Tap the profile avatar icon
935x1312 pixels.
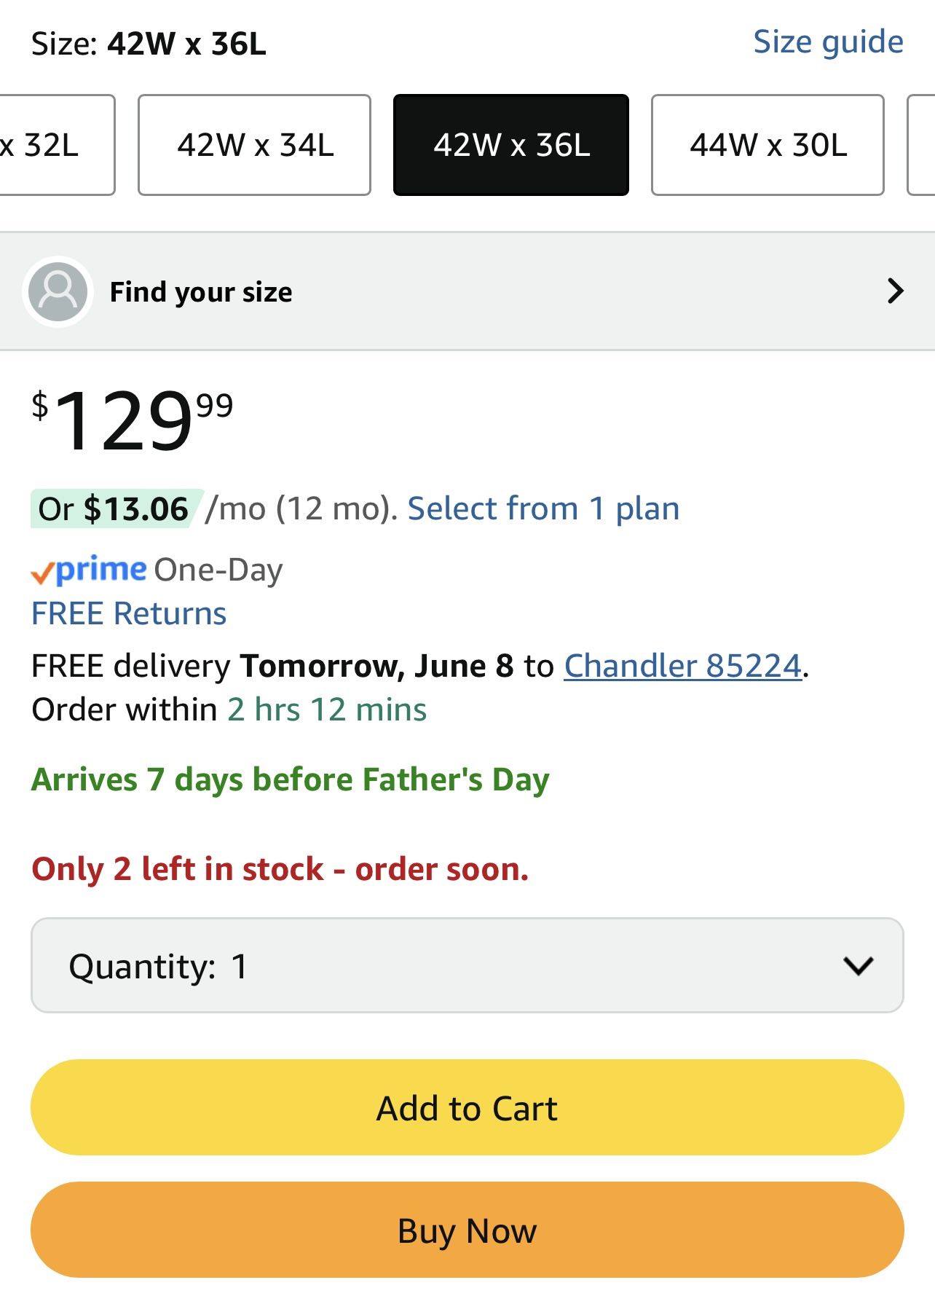[x=58, y=291]
